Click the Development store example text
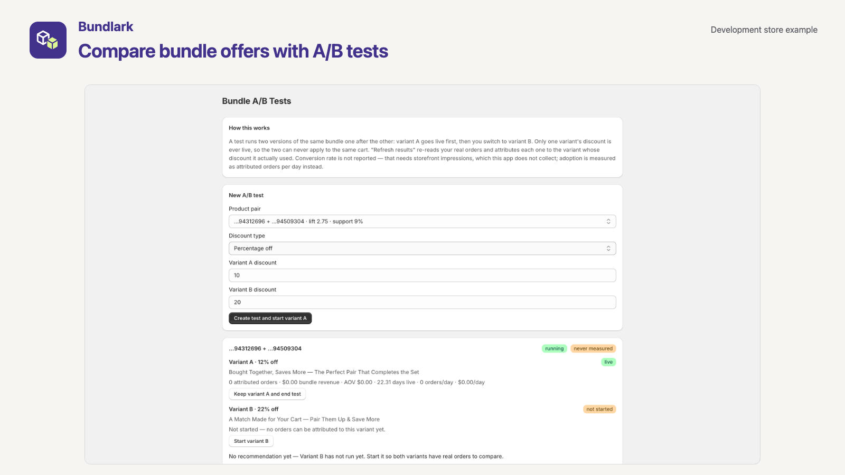Image resolution: width=845 pixels, height=475 pixels. [x=764, y=30]
